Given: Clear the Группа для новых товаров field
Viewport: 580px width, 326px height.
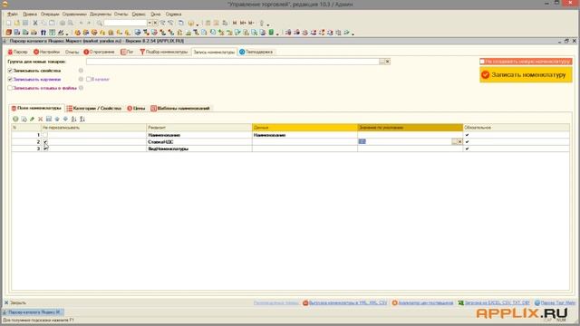Looking at the screenshot, I should point(387,62).
